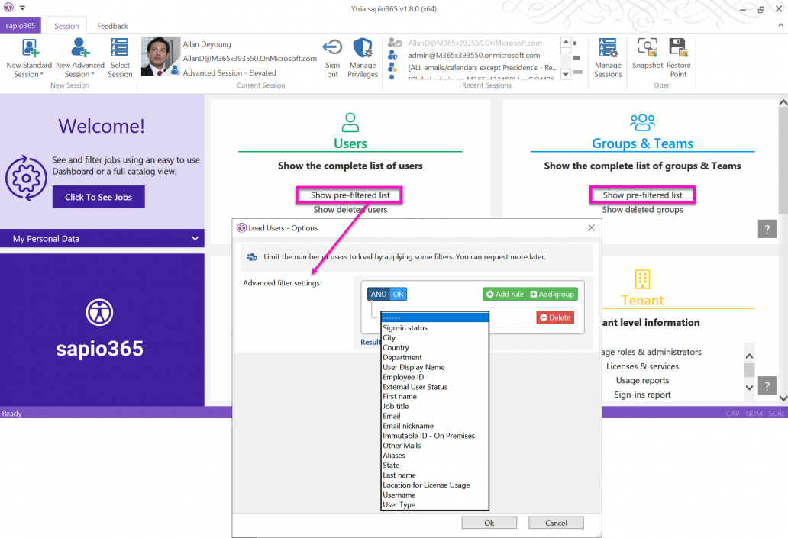
Task: Select User Display Name option
Action: point(434,367)
